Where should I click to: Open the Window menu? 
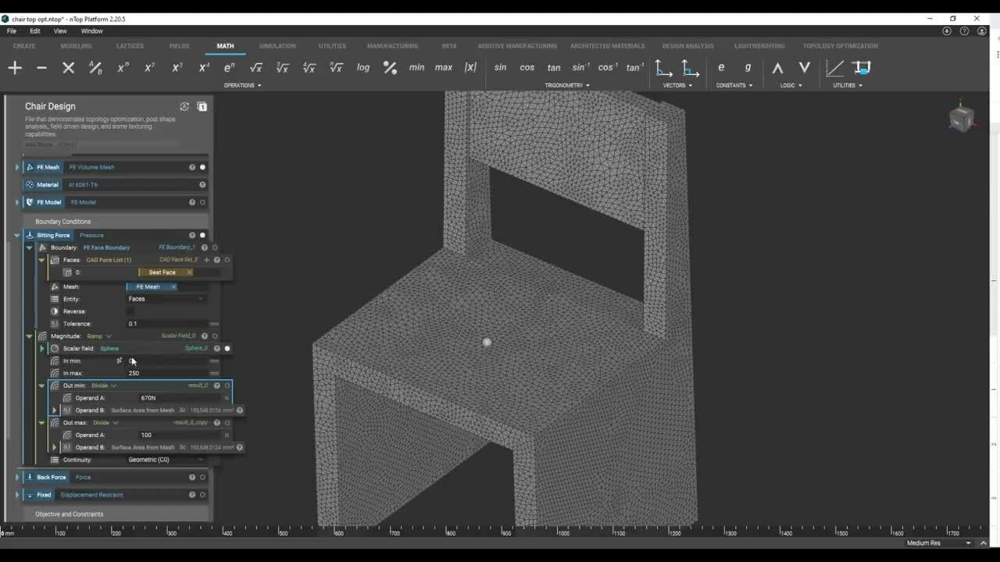coord(91,31)
